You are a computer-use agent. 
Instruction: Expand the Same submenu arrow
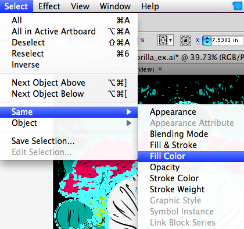coord(129,112)
